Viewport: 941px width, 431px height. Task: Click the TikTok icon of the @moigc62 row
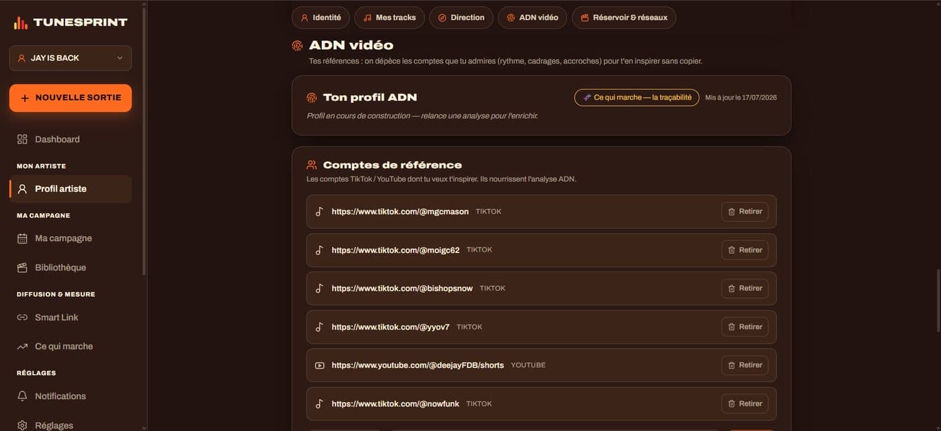[x=319, y=250]
